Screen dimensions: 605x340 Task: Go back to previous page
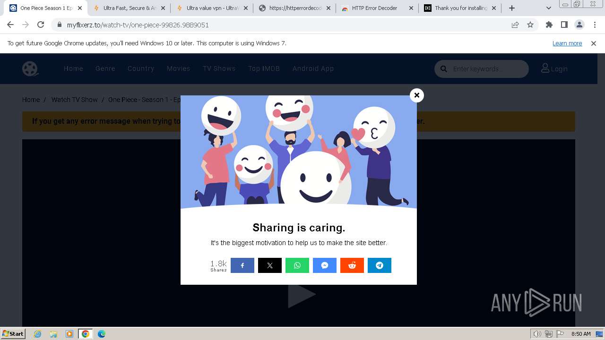(x=10, y=25)
